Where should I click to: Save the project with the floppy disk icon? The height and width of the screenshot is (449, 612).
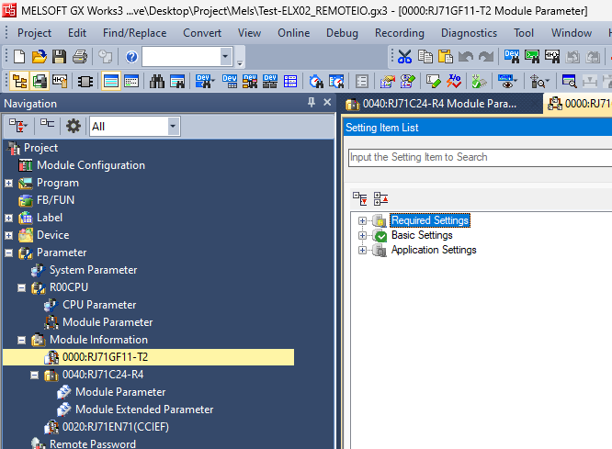click(59, 57)
